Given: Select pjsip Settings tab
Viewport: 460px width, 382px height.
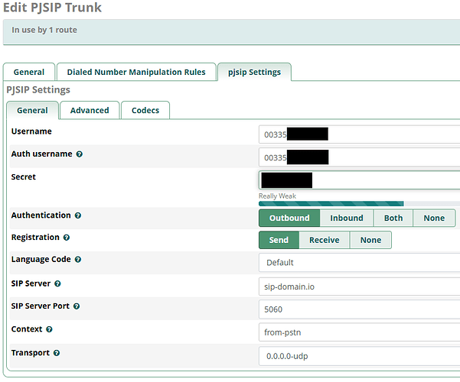Looking at the screenshot, I should tap(254, 72).
